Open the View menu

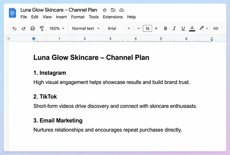coord(47,17)
